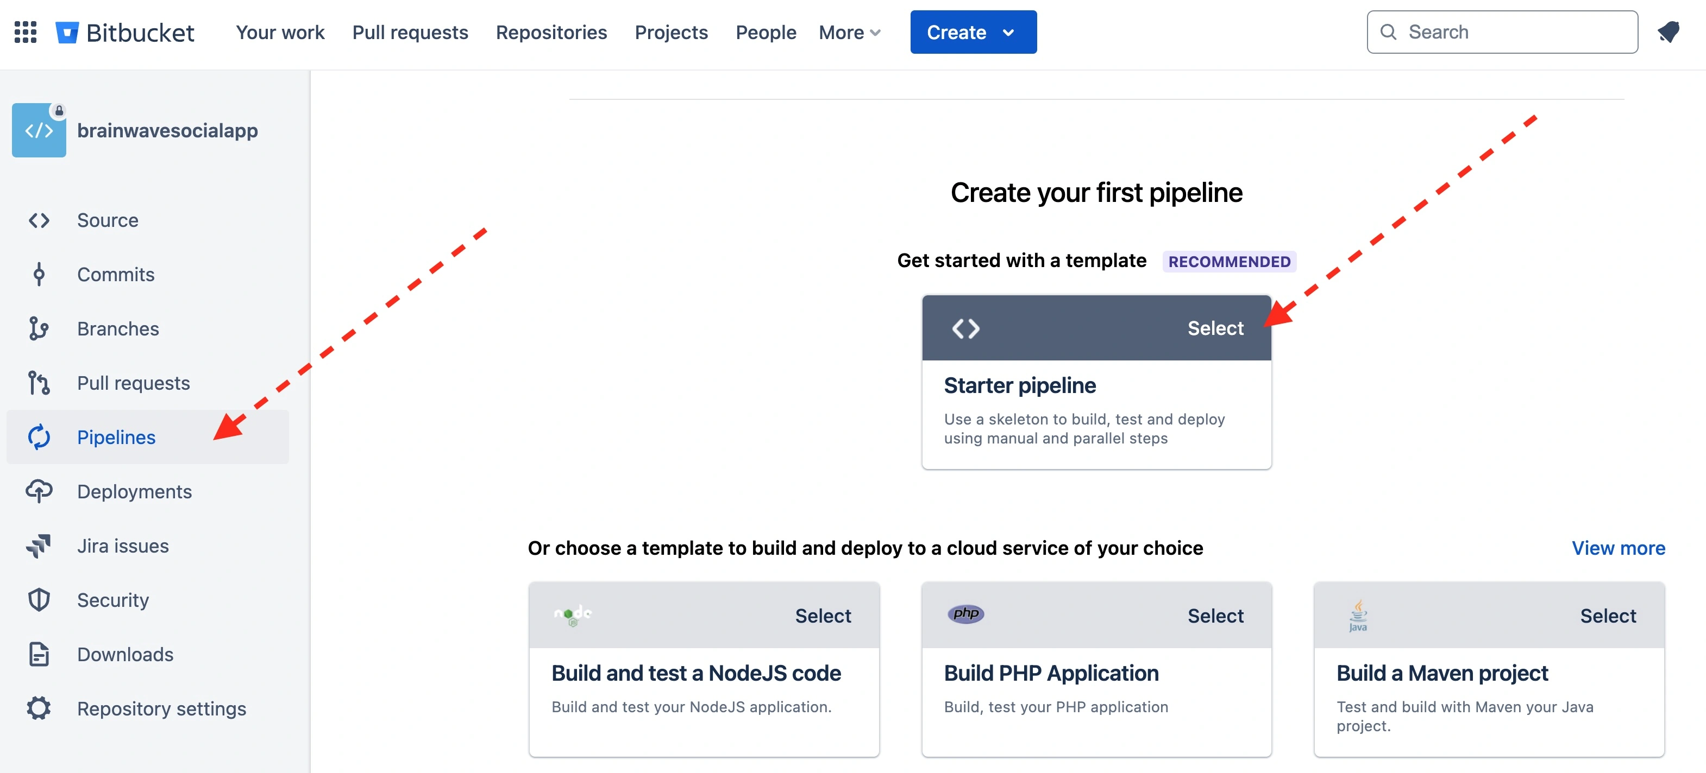This screenshot has height=773, width=1706.
Task: Click the Build a Maven project card title
Action: tap(1442, 673)
